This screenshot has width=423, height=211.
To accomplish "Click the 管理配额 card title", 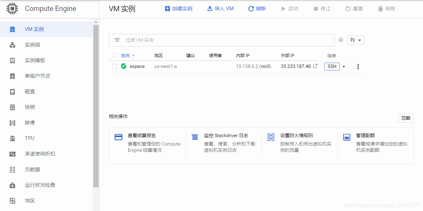I will point(365,136).
